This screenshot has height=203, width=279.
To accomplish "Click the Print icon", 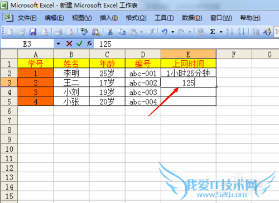I will tap(59, 32).
